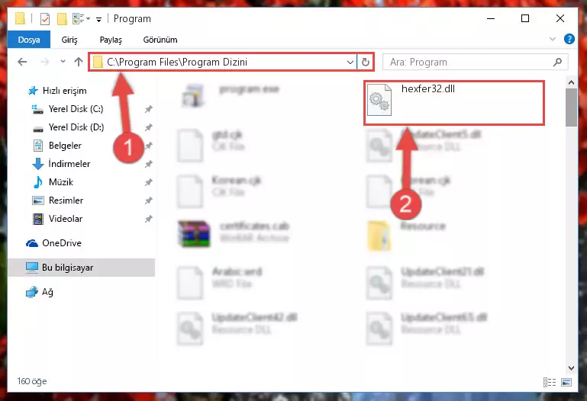Image resolution: width=587 pixels, height=401 pixels.
Task: Open the Dosya menu
Action: [29, 40]
